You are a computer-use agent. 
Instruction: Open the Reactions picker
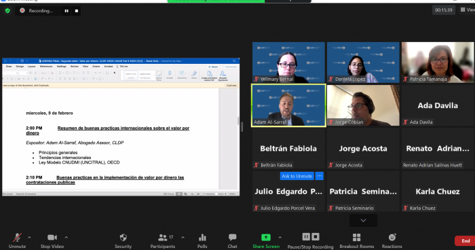pyautogui.click(x=392, y=241)
